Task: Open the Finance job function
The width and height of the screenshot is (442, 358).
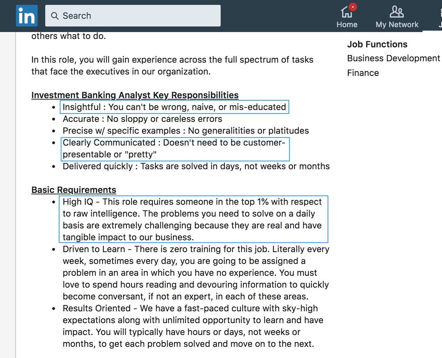Action: coord(363,73)
